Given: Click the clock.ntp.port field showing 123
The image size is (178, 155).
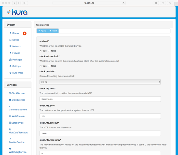Looking at the screenshot, I should (100, 116).
